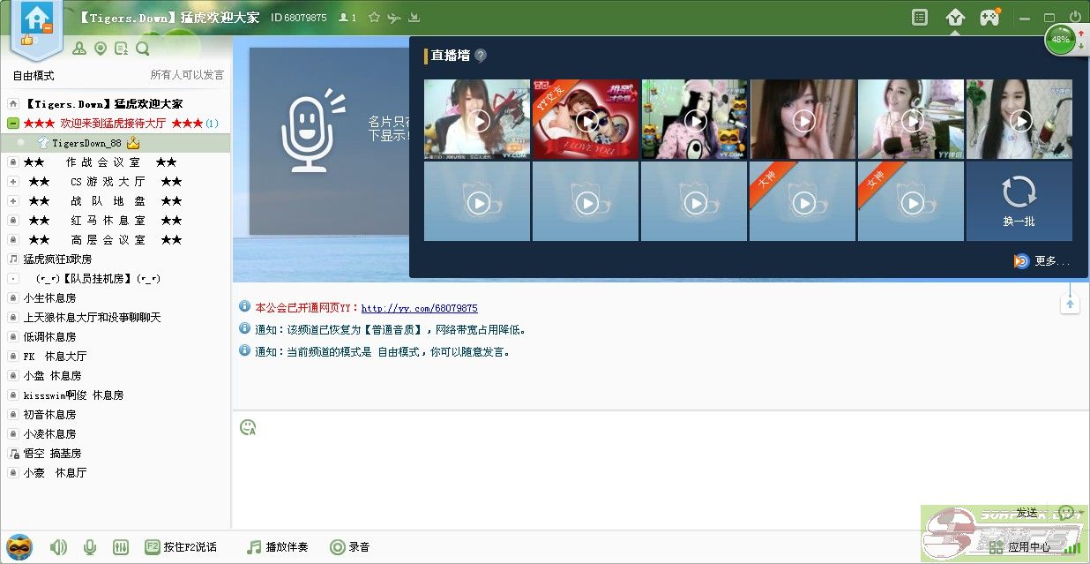Open the YY apps tab in title bar

(x=954, y=17)
